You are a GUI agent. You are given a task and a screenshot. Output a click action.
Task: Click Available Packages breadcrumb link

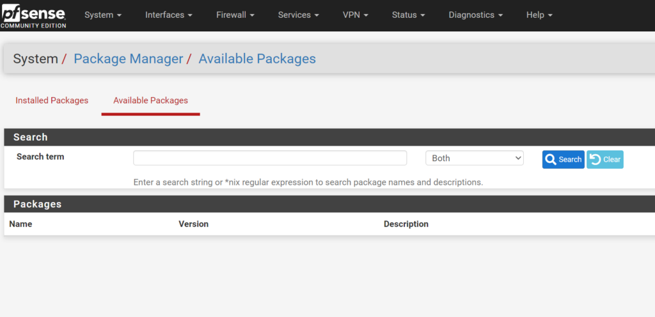(x=257, y=59)
